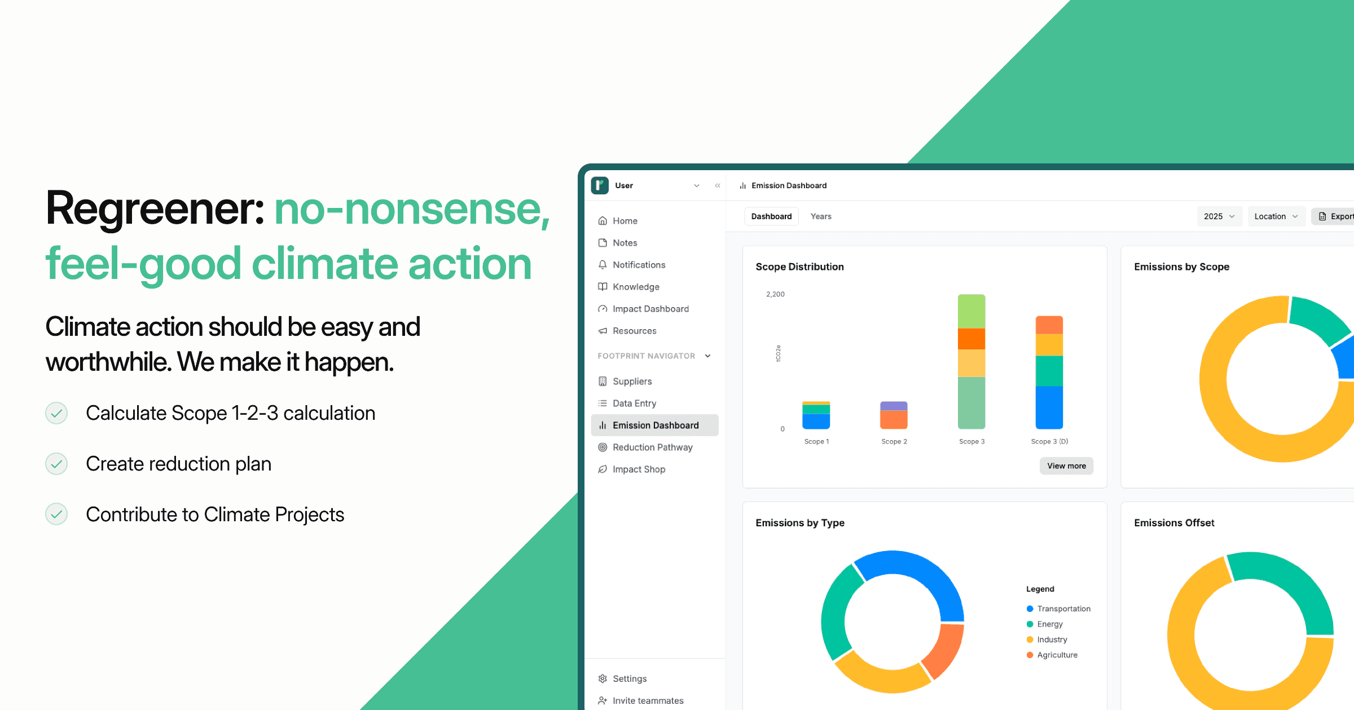Click the blue Transportation legend swatch
Screen dimensions: 1354x710
(1030, 609)
